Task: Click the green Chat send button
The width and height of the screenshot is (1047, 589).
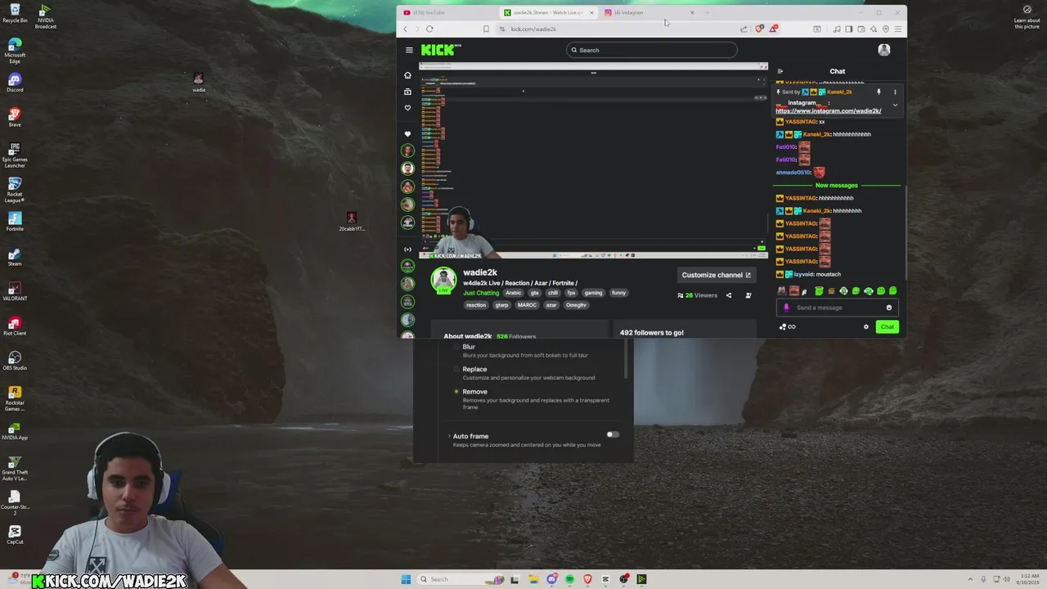Action: tap(887, 327)
